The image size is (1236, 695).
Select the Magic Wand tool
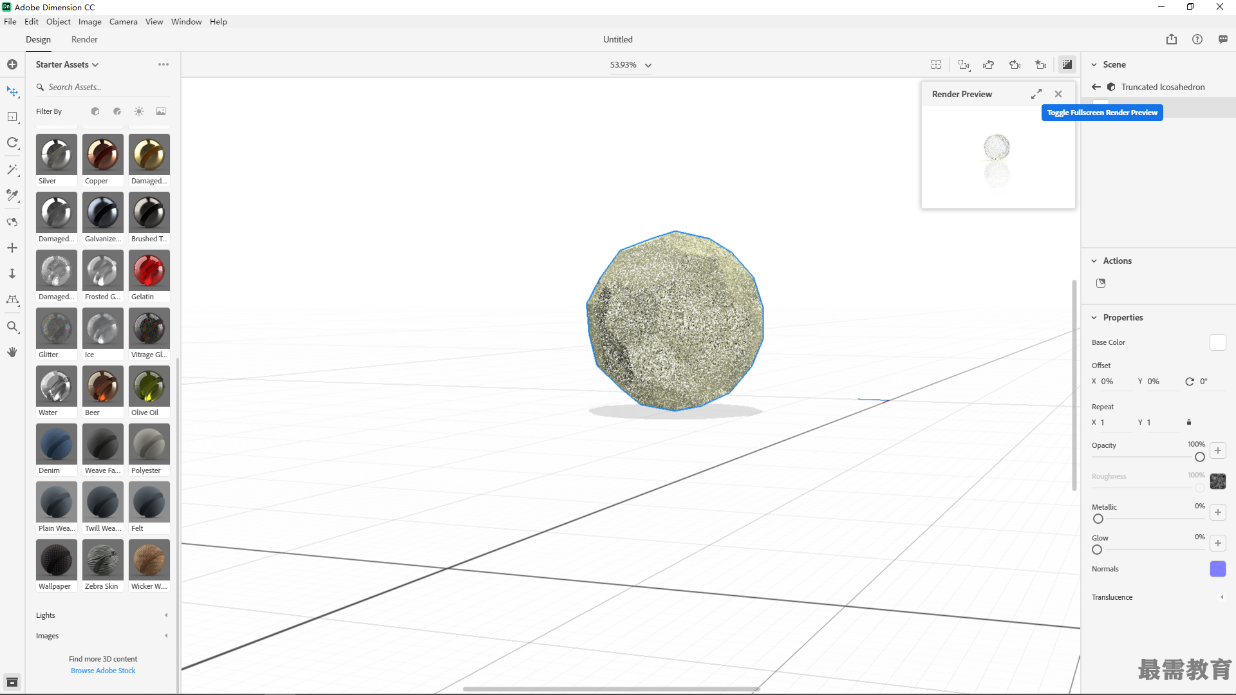(12, 169)
